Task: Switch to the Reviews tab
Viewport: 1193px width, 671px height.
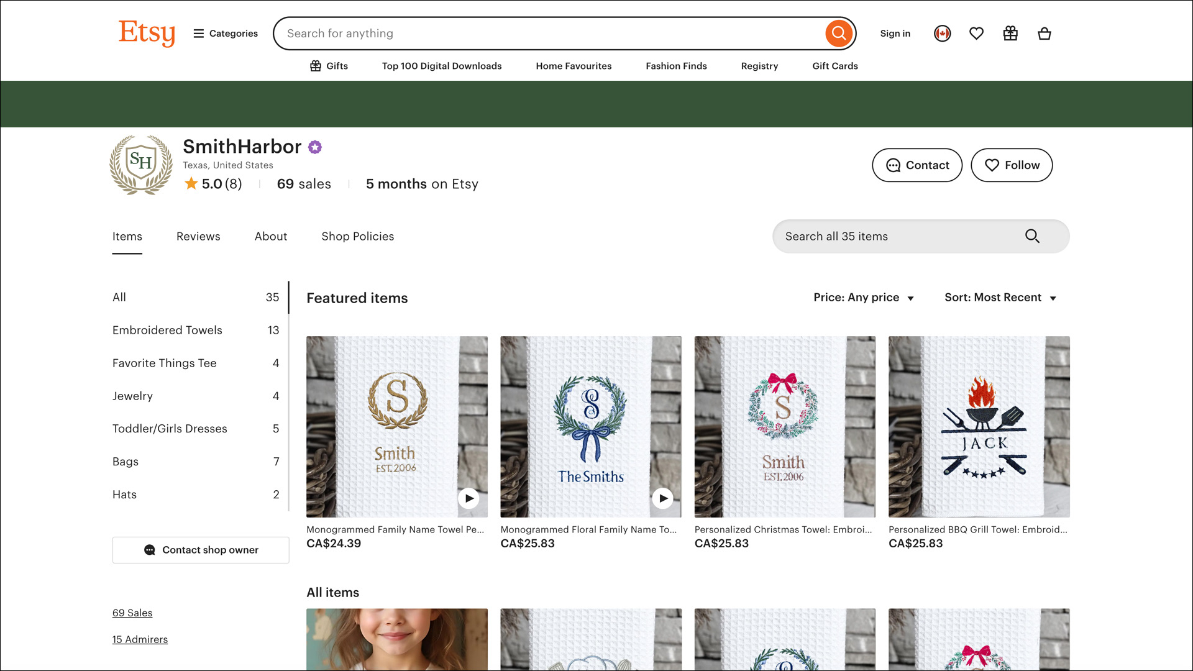Action: (198, 237)
